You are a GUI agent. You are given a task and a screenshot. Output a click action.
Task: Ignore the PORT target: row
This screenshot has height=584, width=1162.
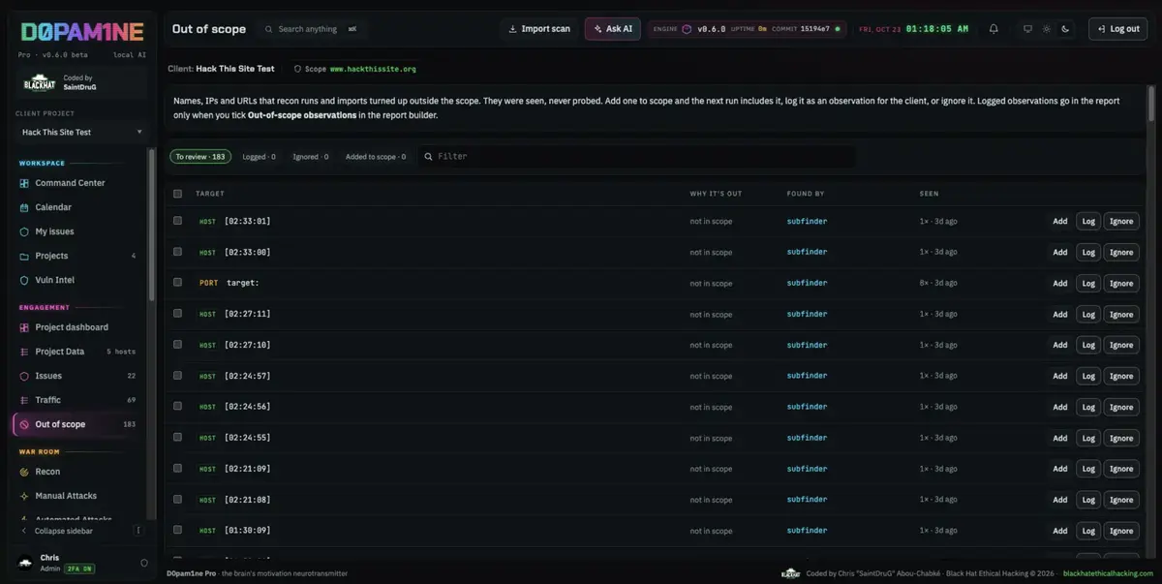pos(1121,283)
